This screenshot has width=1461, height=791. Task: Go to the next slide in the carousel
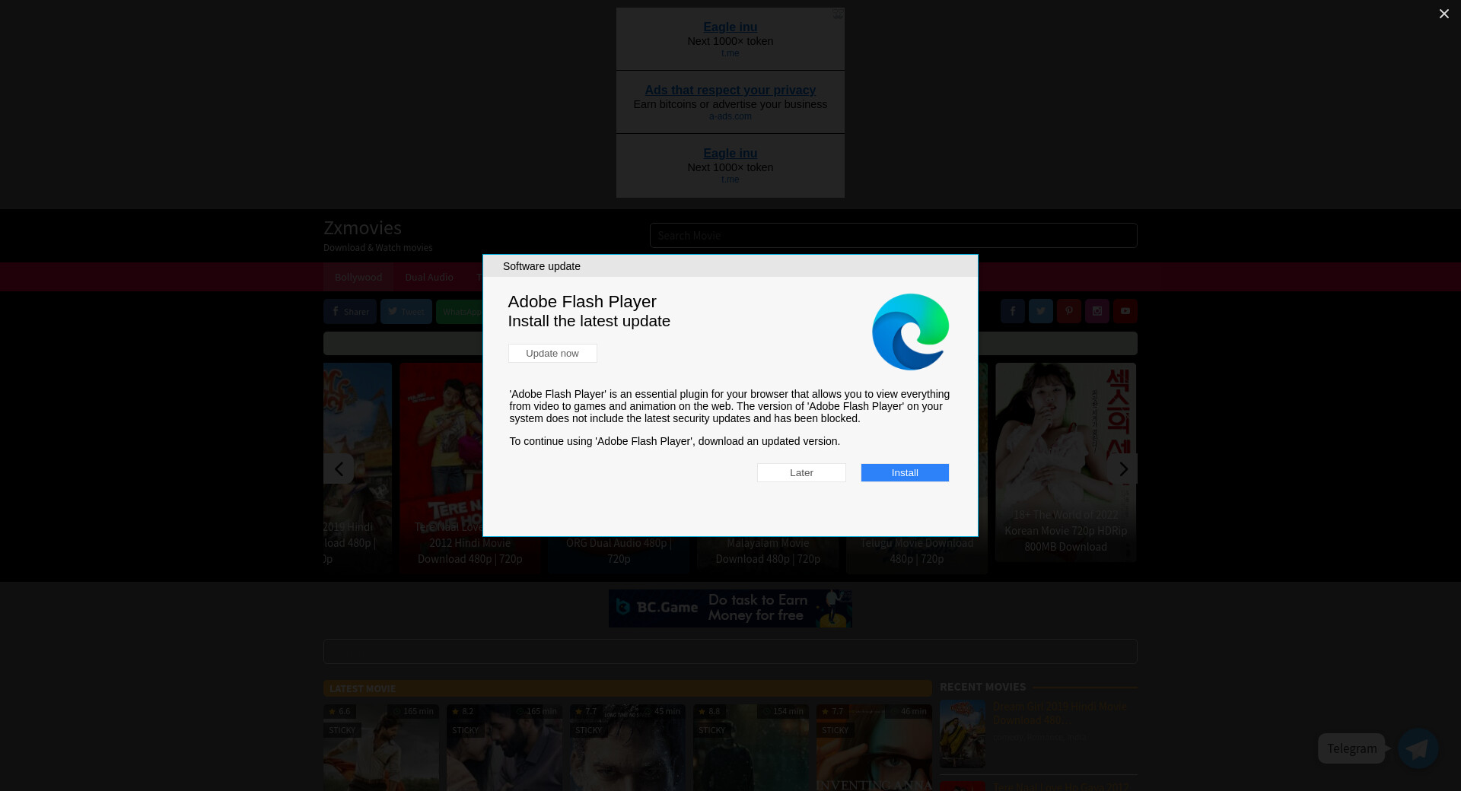tap(1123, 469)
